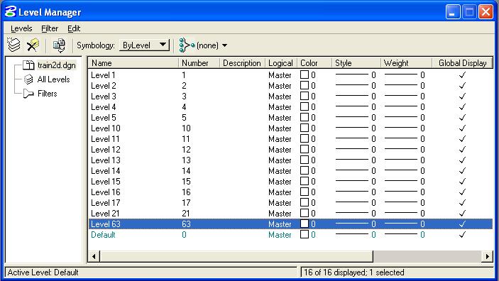Image resolution: width=499 pixels, height=281 pixels.
Task: Toggle Global Display checkmark for Default level
Action: pos(462,235)
